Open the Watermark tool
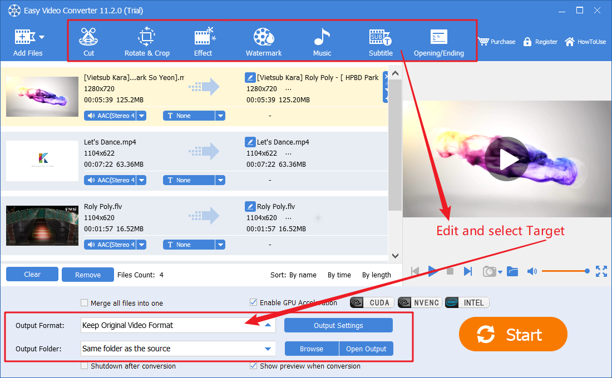 tap(264, 41)
